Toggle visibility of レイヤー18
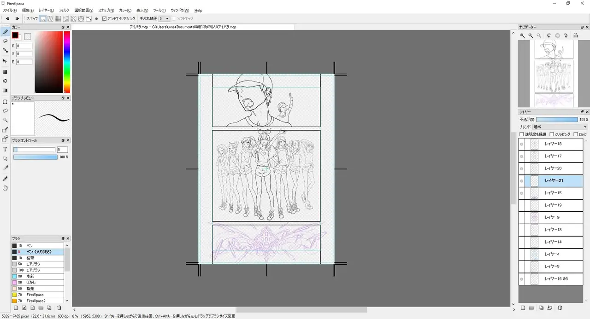590x319 pixels. point(521,144)
